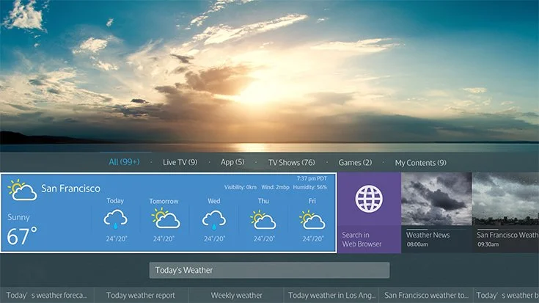Image resolution: width=539 pixels, height=303 pixels.
Task: Open the San Francisco Weather thumbnail
Action: click(x=505, y=199)
